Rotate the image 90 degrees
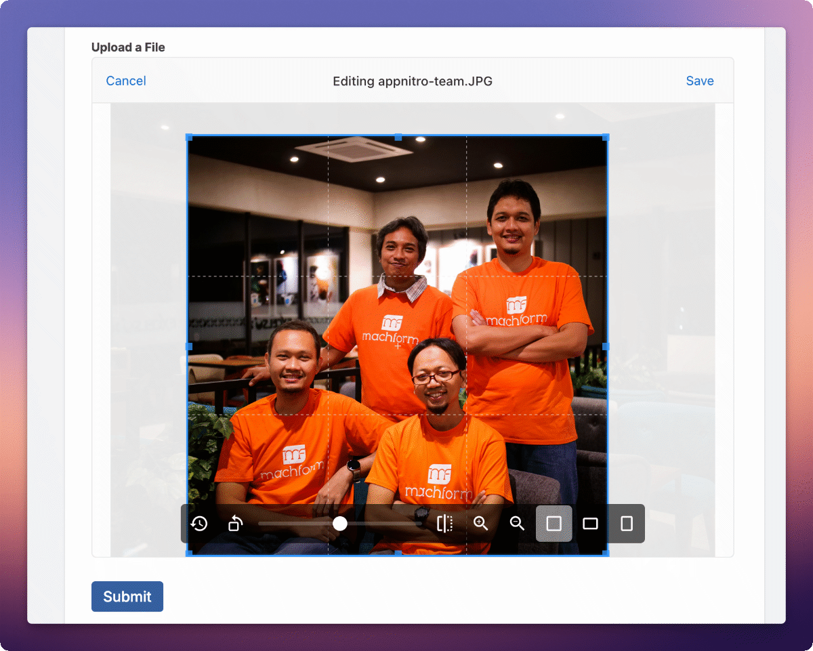 tap(235, 524)
